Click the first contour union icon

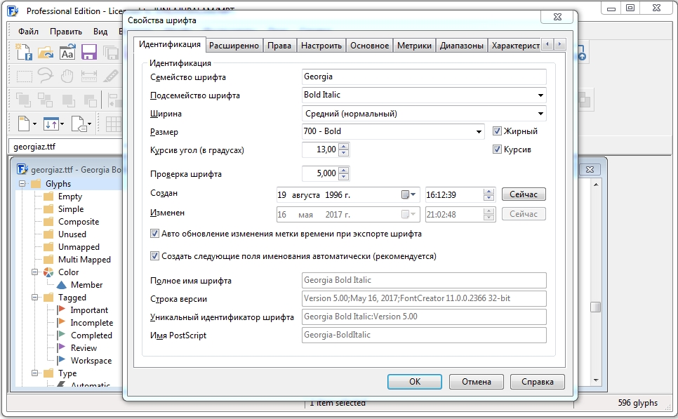point(23,100)
